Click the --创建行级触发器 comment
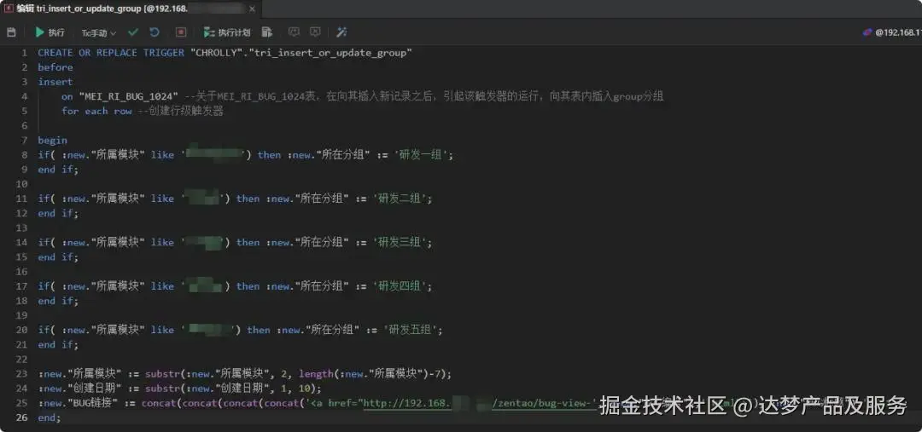922x432 pixels. 180,111
